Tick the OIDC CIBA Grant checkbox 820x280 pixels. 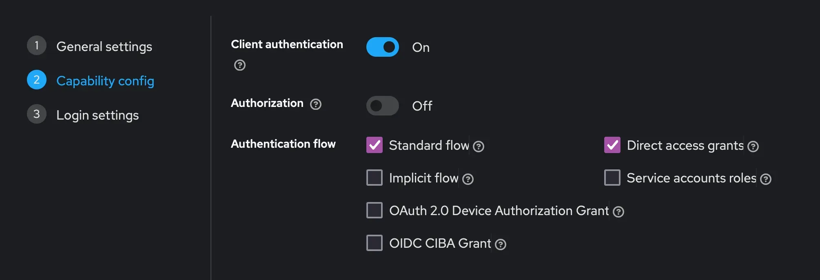[x=375, y=243]
